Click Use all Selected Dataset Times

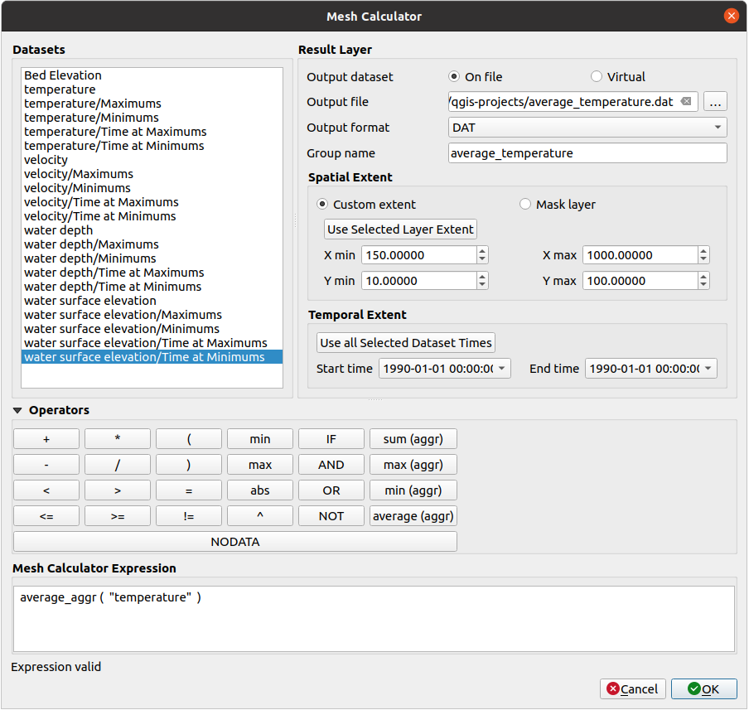point(405,342)
